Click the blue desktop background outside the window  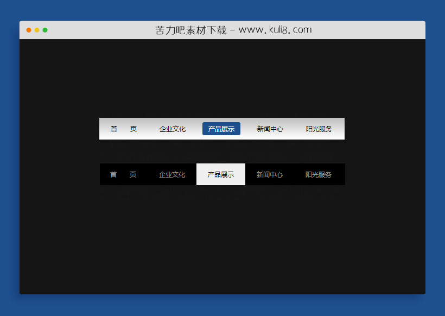point(9,163)
